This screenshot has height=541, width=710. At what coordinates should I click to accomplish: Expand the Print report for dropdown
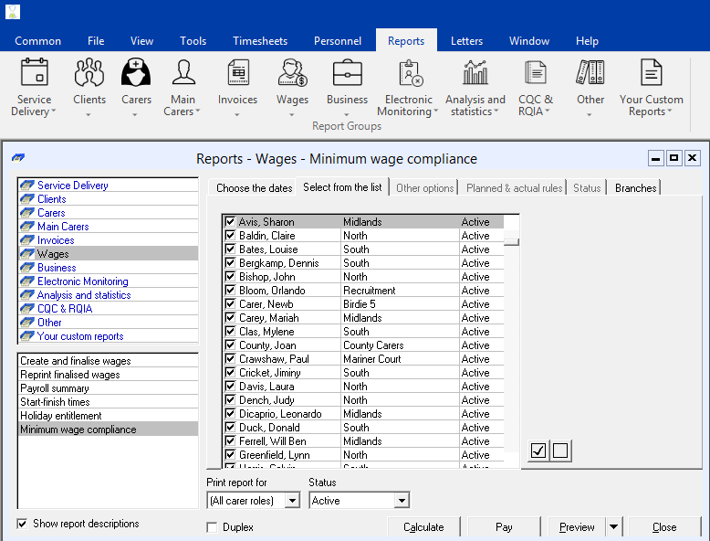(x=291, y=501)
